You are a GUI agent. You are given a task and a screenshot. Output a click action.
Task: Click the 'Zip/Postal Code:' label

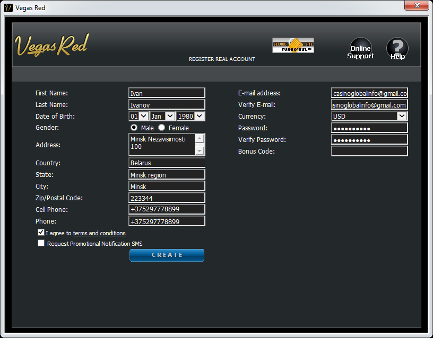pyautogui.click(x=59, y=198)
